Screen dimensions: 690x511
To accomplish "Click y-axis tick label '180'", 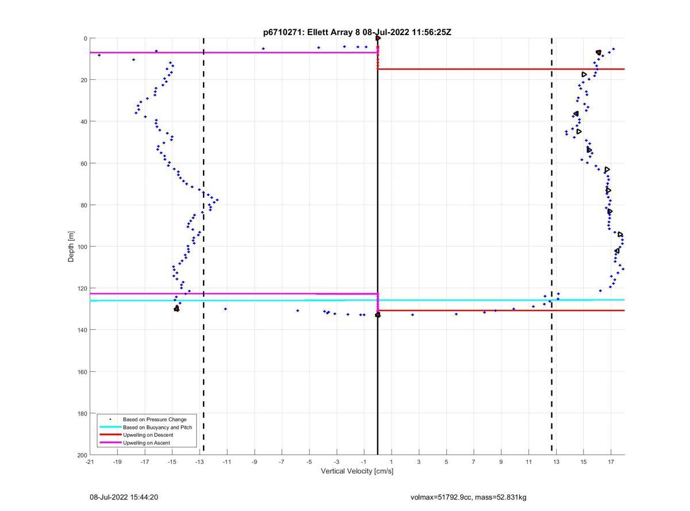I will click(x=82, y=413).
